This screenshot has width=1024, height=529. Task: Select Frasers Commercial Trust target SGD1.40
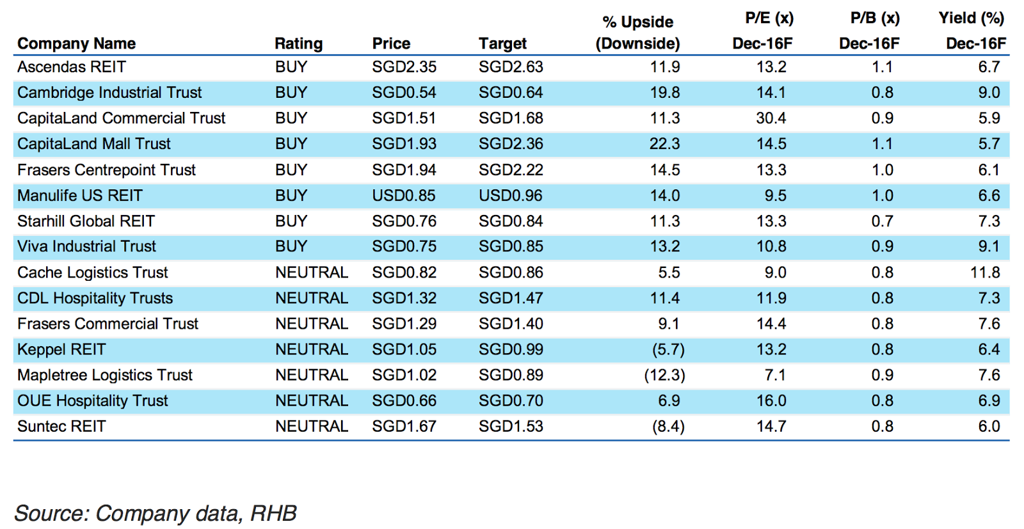point(511,324)
